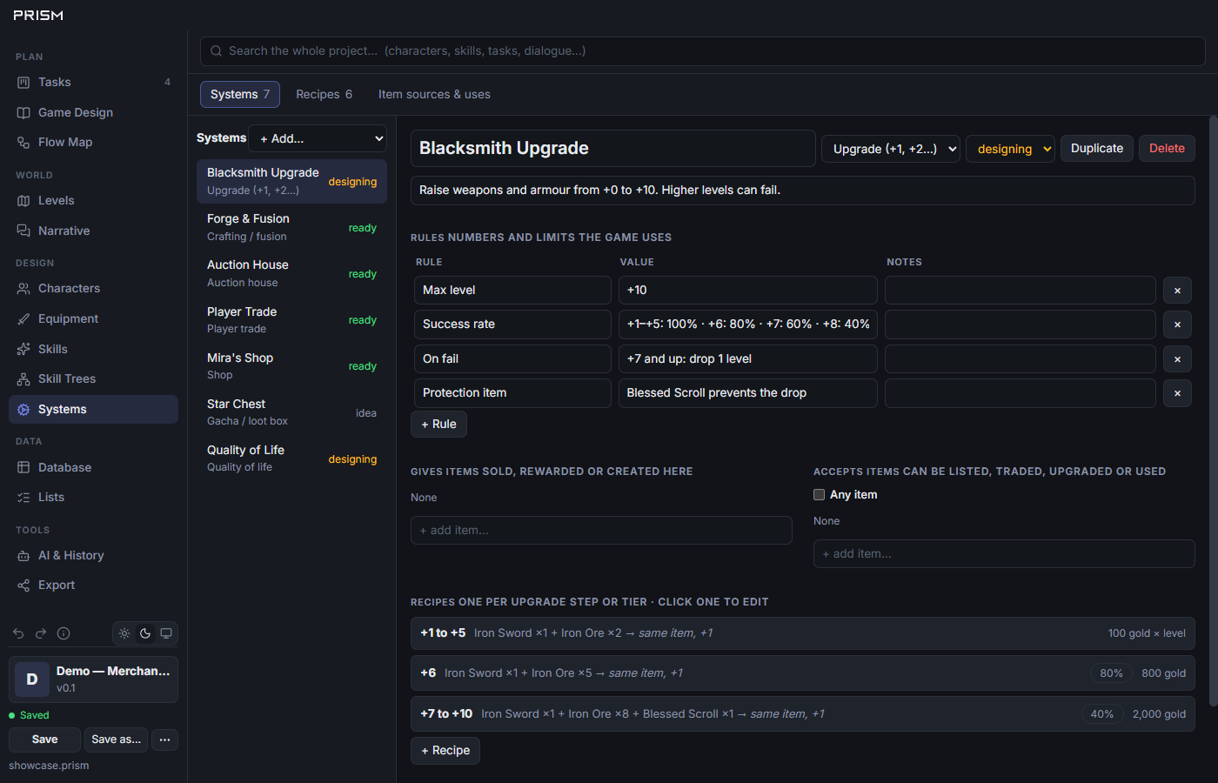The image size is (1218, 783).
Task: Select Forge & Fusion system
Action: click(291, 227)
